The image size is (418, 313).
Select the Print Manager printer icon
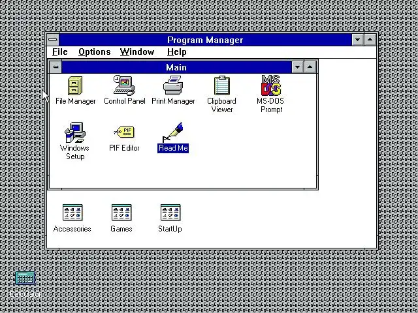tap(173, 85)
